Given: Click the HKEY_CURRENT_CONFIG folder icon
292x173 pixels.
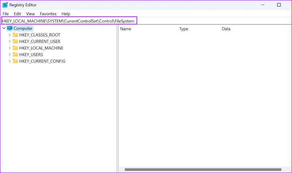Looking at the screenshot, I should pos(15,61).
